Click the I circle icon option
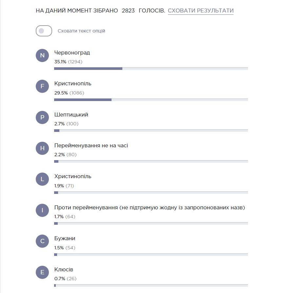The image size is (308, 293). coord(42,210)
